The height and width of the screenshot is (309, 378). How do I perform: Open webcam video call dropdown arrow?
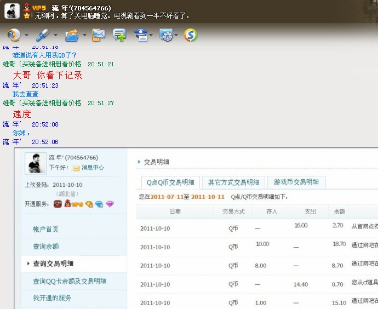[x=26, y=35]
